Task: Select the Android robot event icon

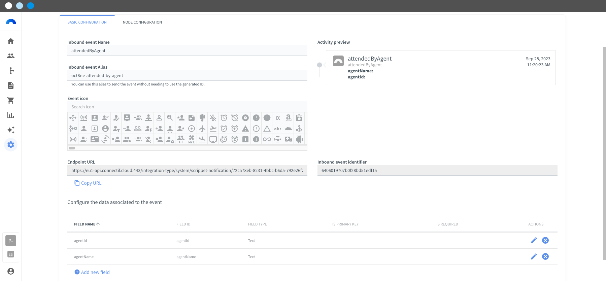Action: pyautogui.click(x=299, y=139)
